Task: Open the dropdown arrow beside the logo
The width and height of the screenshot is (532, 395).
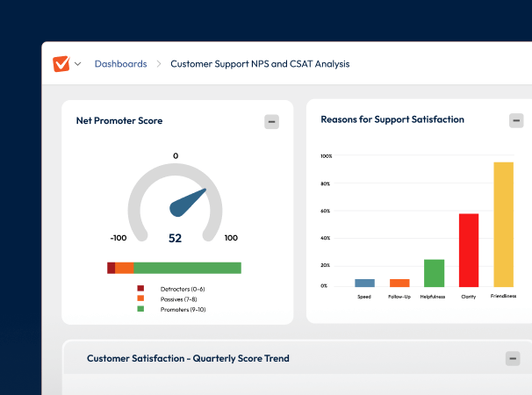Action: (x=78, y=64)
